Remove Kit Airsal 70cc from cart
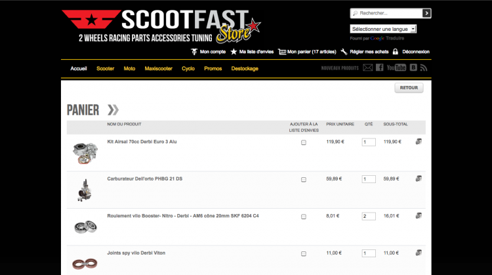The image size is (492, 275). (419, 142)
